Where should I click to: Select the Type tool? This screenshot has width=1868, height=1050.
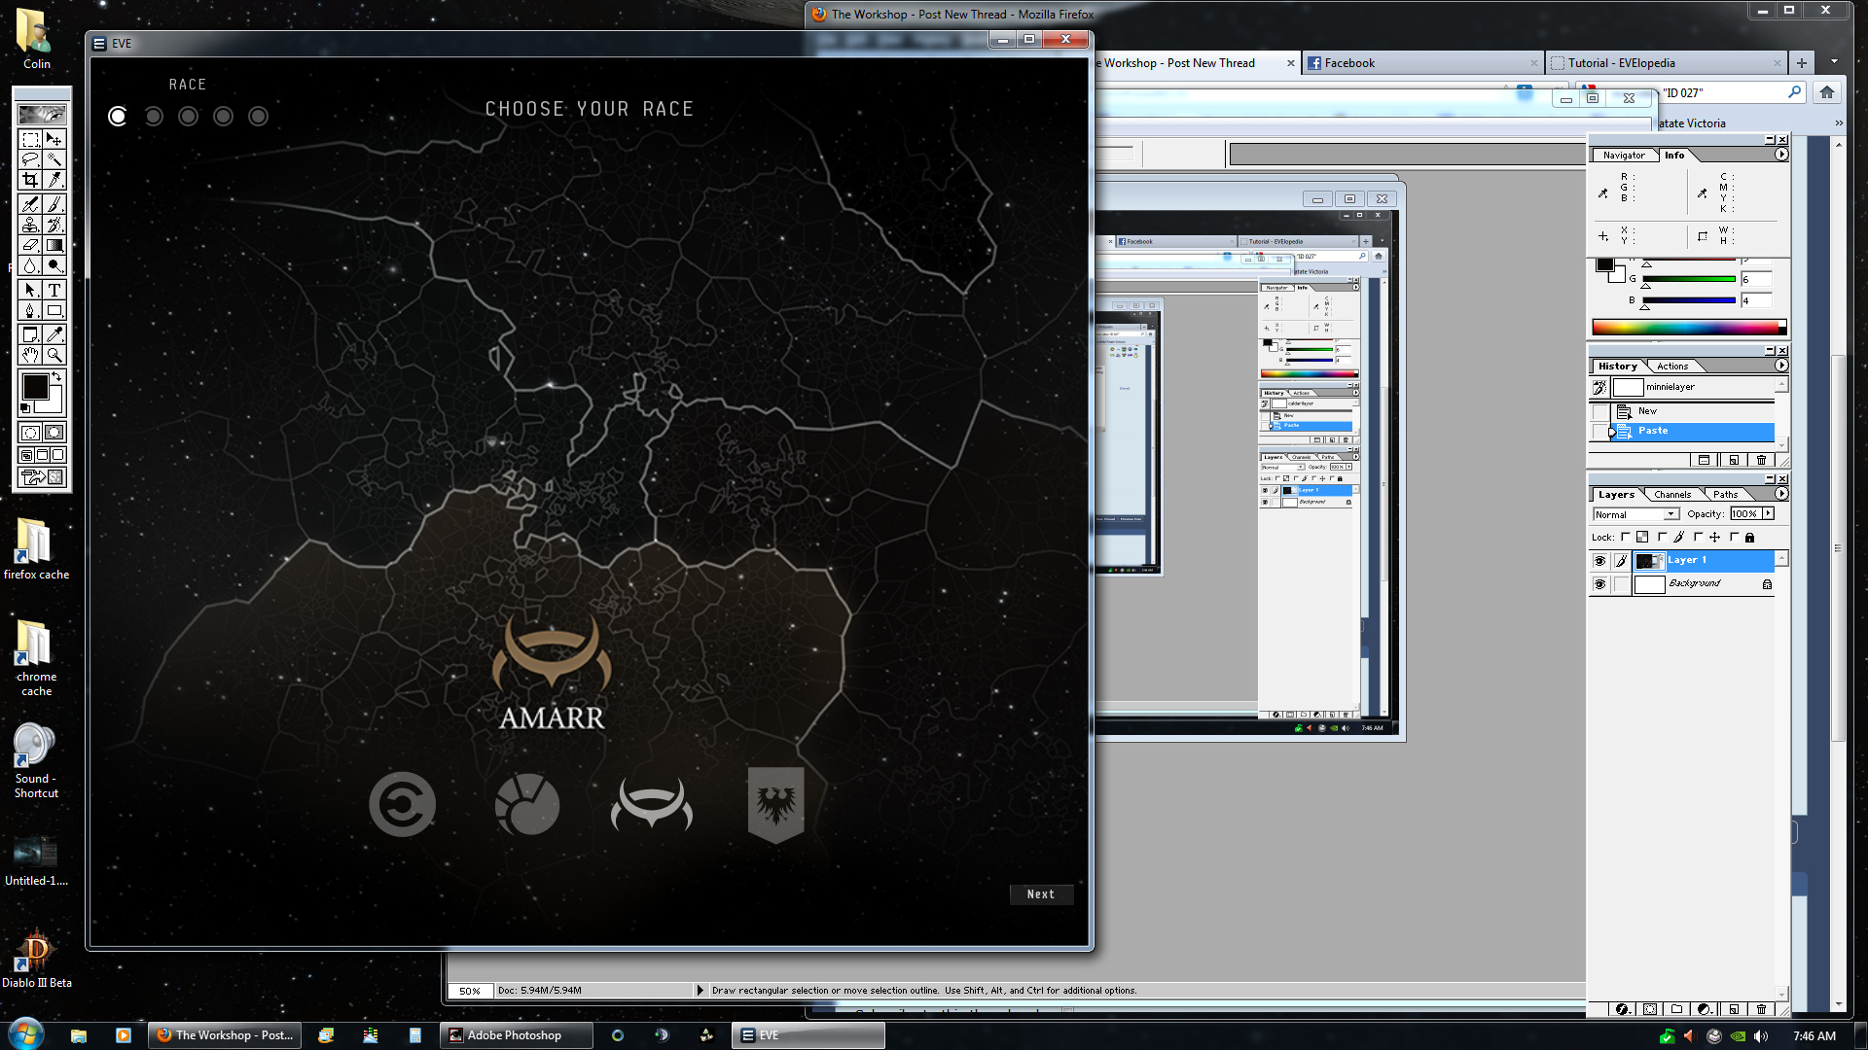click(54, 290)
